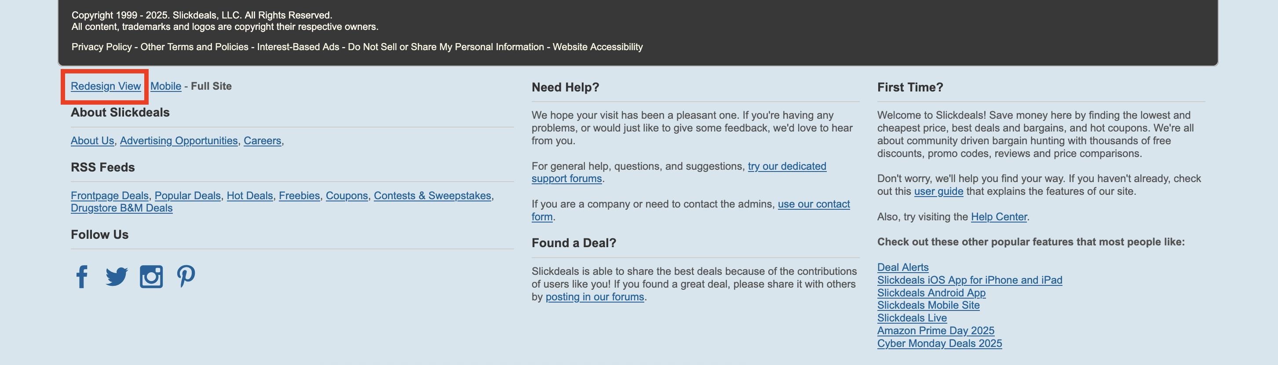The width and height of the screenshot is (1278, 365).
Task: Open the Hot Deals RSS feed
Action: 249,196
